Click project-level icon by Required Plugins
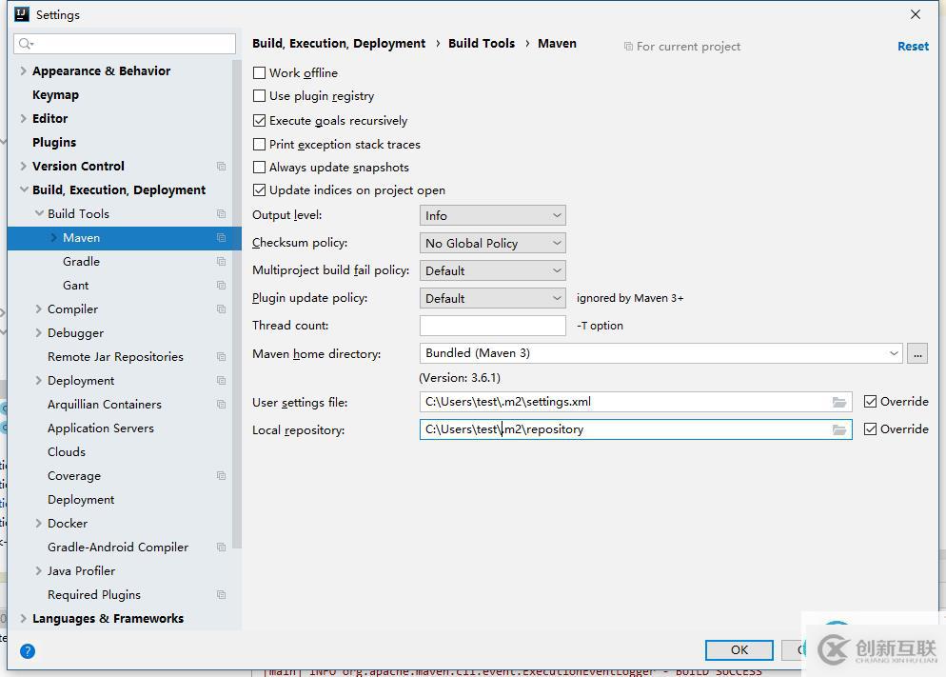The width and height of the screenshot is (946, 677). point(222,595)
